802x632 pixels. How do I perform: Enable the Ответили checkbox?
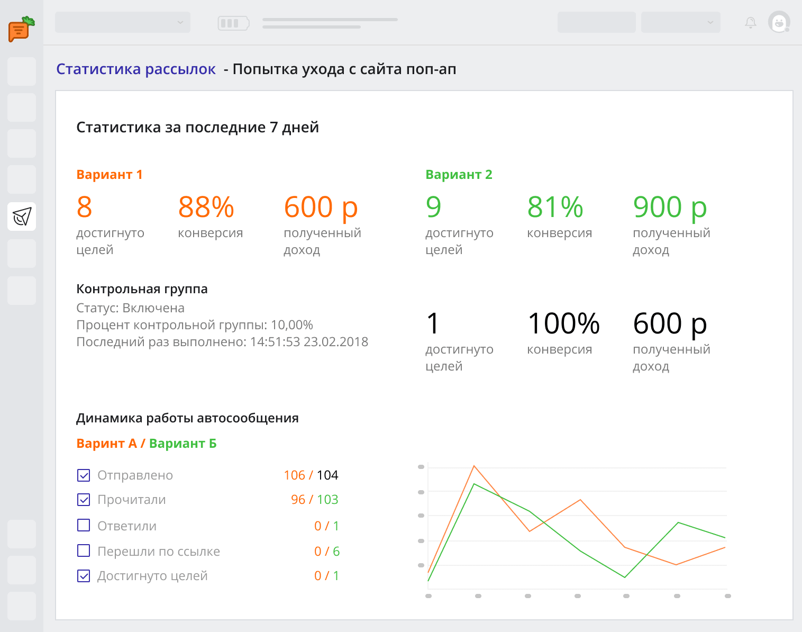[x=84, y=525]
